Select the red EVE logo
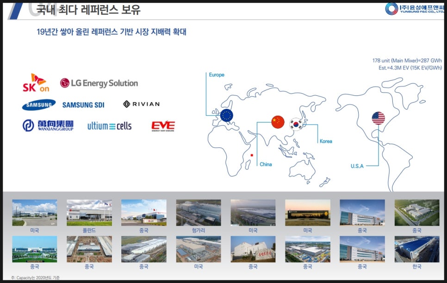Screen dimensions: 447x283 [163, 126]
